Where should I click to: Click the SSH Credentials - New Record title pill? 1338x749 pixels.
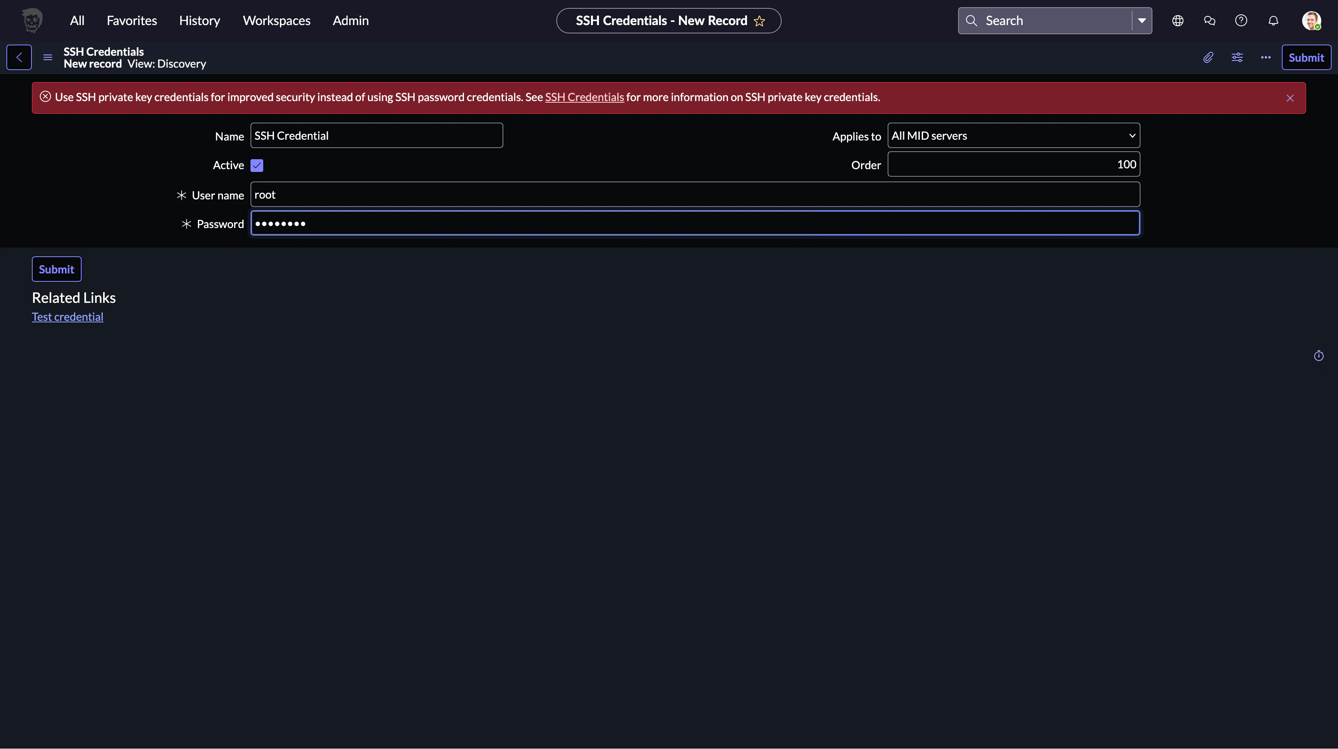click(669, 21)
